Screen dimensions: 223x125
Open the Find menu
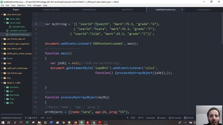pyautogui.click(x=29, y=6)
